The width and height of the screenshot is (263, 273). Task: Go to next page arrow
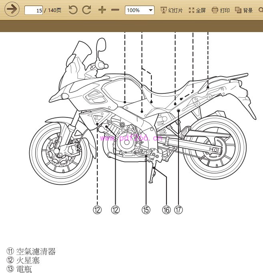click(x=12, y=9)
